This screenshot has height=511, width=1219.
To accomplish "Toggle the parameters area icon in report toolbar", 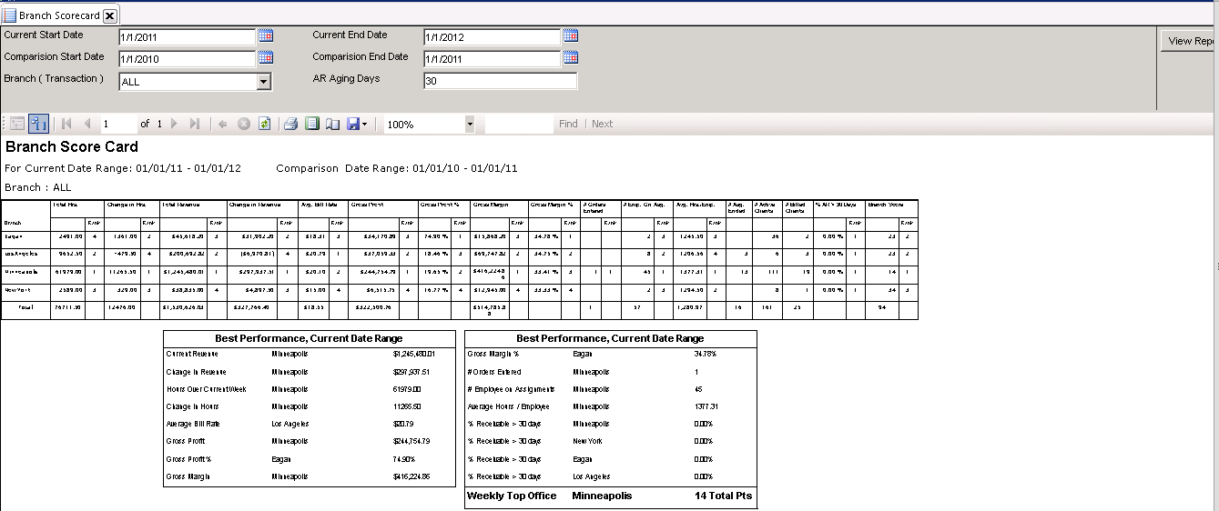I will pos(18,124).
